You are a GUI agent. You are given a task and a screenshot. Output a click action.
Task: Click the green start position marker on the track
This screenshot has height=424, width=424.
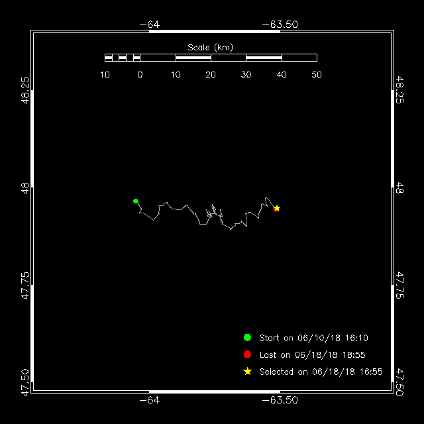click(136, 201)
